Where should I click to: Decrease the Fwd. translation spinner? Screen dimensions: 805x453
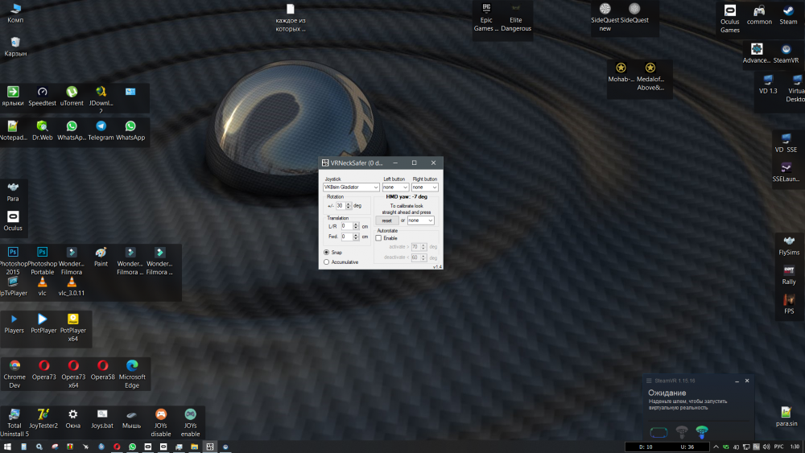tap(356, 238)
